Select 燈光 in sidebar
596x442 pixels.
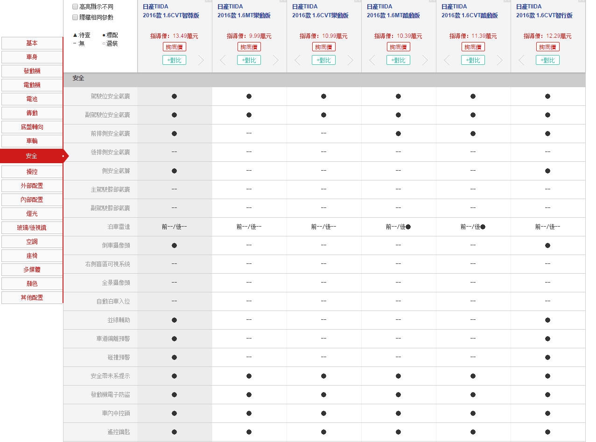tap(32, 214)
